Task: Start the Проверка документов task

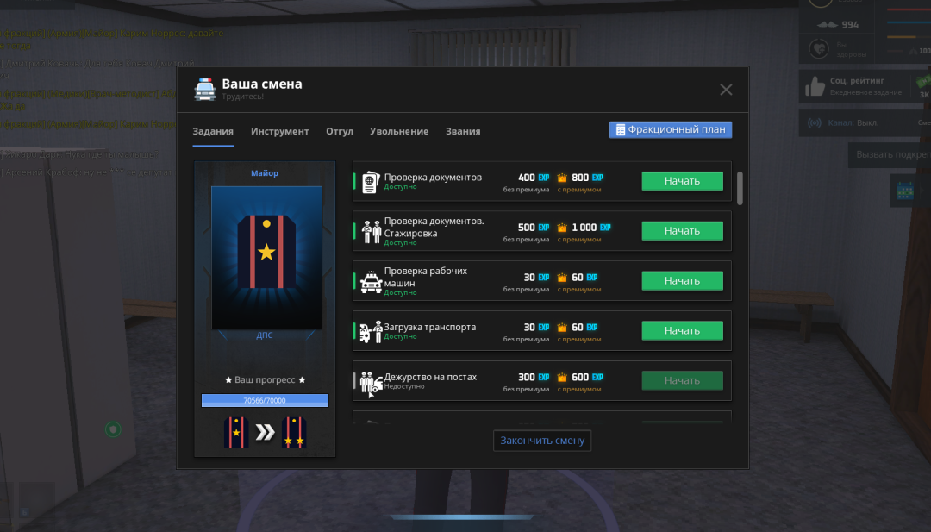Action: tap(682, 181)
